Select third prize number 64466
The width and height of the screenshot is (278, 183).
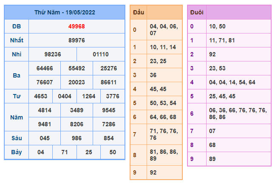[x=45, y=68]
